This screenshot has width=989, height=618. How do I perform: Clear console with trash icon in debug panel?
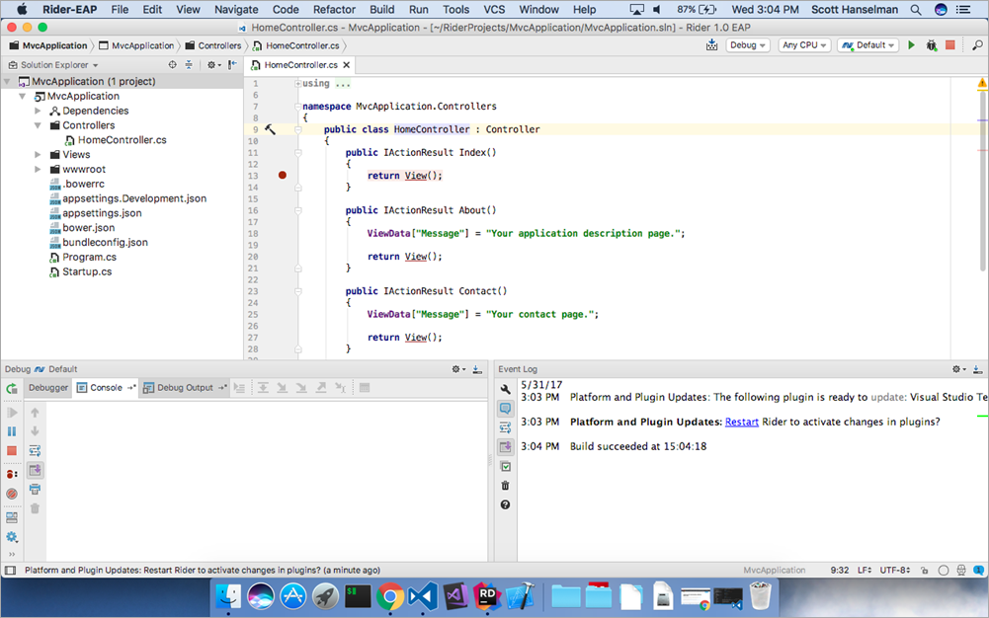pyautogui.click(x=35, y=508)
